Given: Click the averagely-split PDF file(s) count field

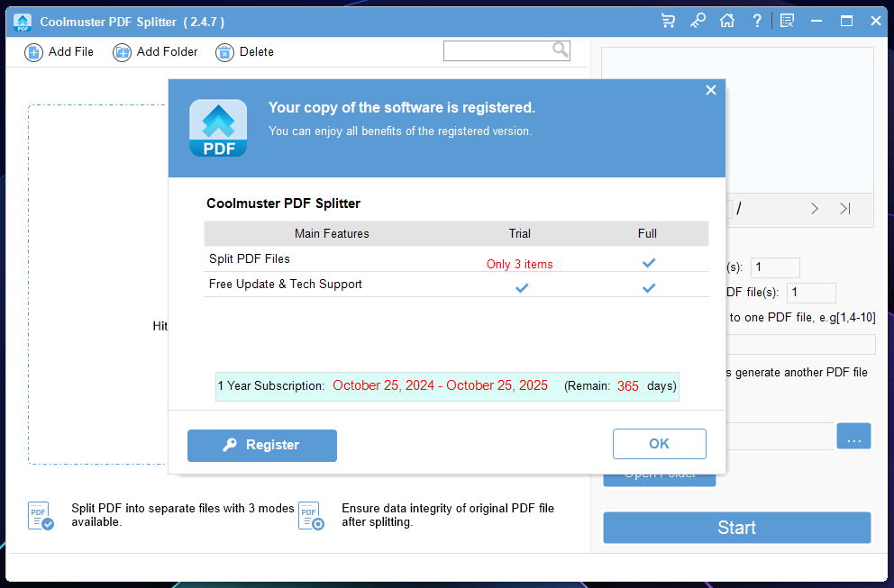Looking at the screenshot, I should (x=811, y=293).
